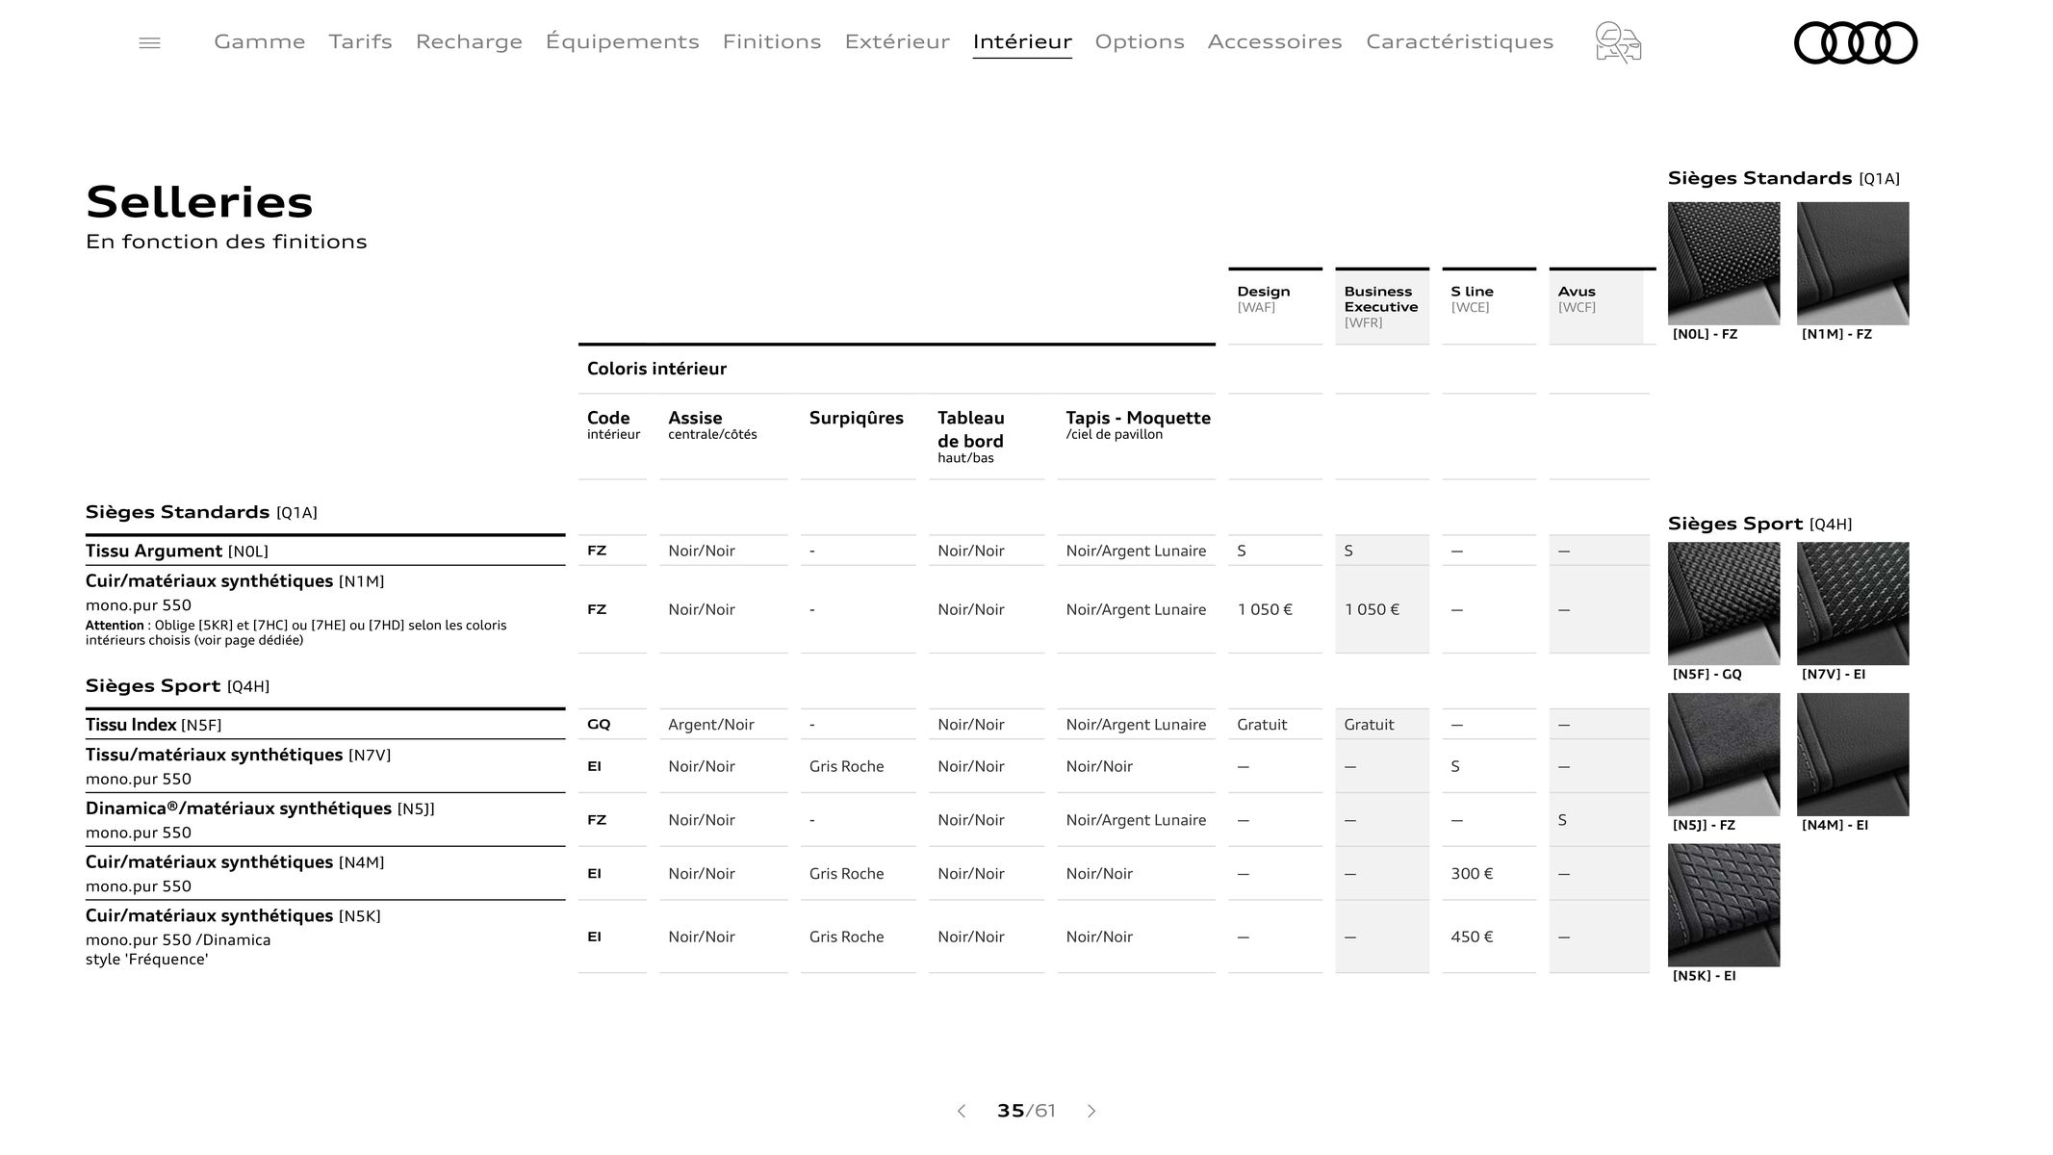2053x1155 pixels.
Task: Click the Coloris intérieur heading
Action: tap(656, 369)
